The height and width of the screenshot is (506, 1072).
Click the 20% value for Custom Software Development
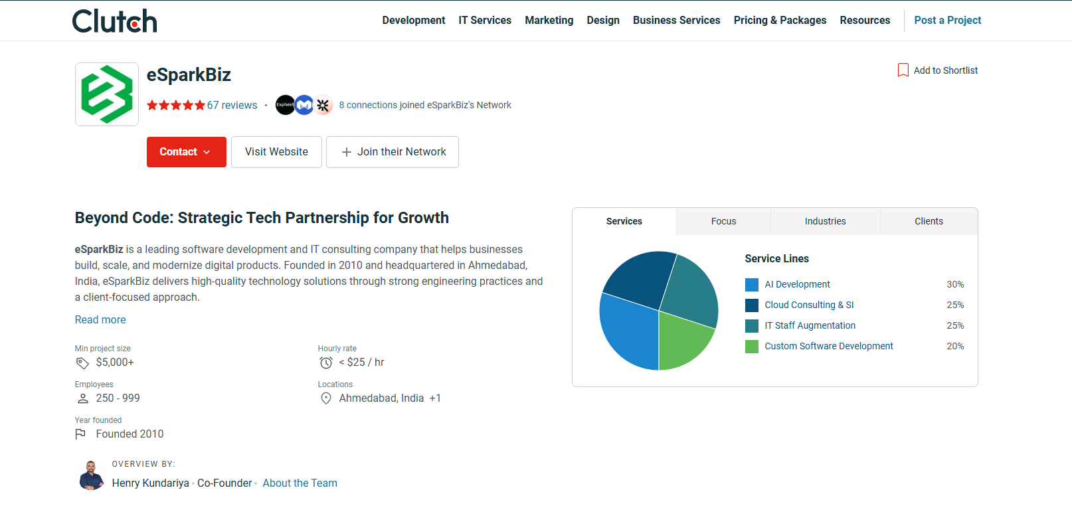point(955,346)
